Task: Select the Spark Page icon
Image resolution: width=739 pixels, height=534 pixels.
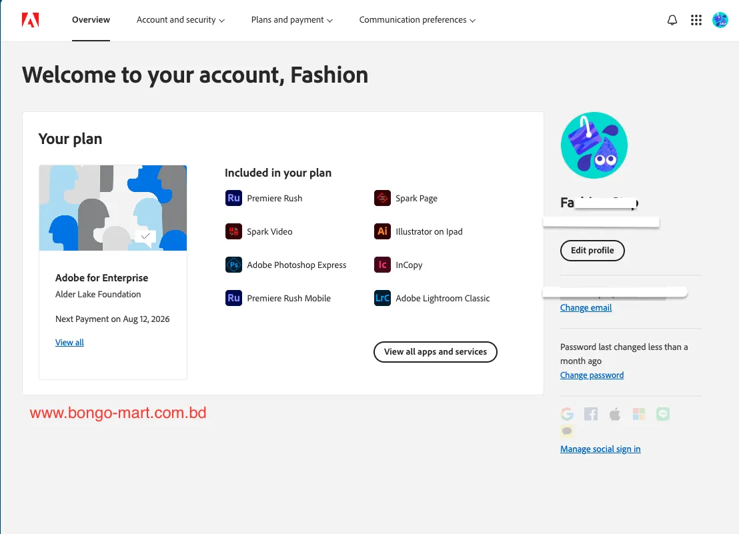Action: point(382,198)
